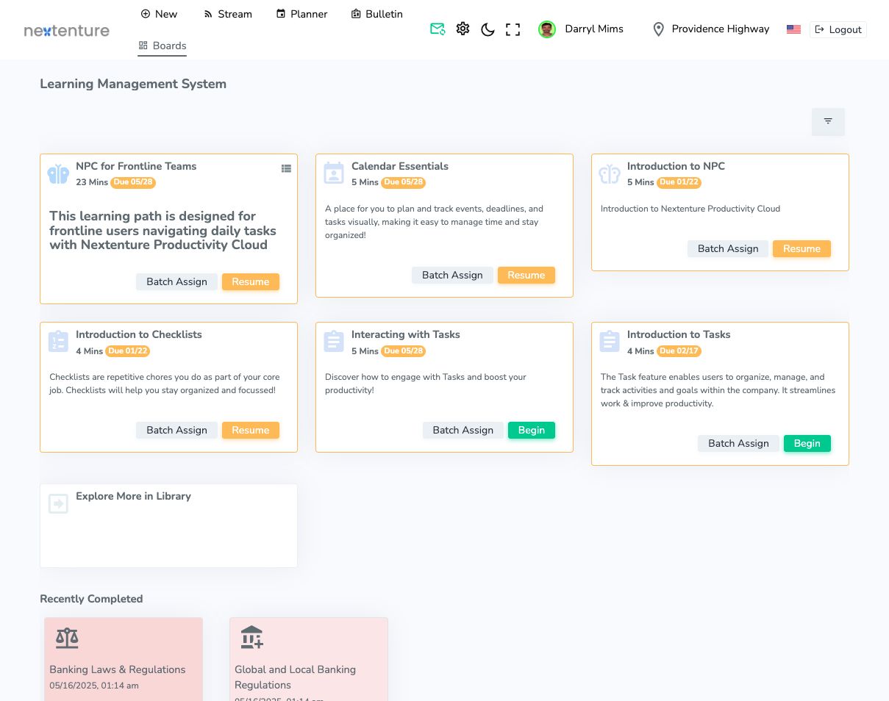Click Due 01/22 badge on Introduction to Checklists
The width and height of the screenshot is (889, 701).
click(128, 351)
